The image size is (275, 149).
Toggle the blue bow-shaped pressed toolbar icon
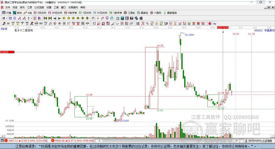10,18
